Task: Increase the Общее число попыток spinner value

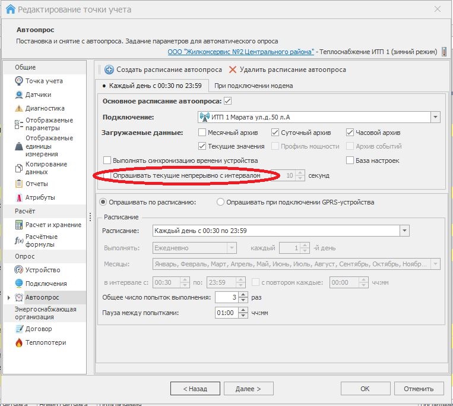Action: point(242,294)
